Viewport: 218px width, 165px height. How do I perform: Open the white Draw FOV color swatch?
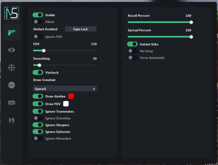click(x=66, y=104)
